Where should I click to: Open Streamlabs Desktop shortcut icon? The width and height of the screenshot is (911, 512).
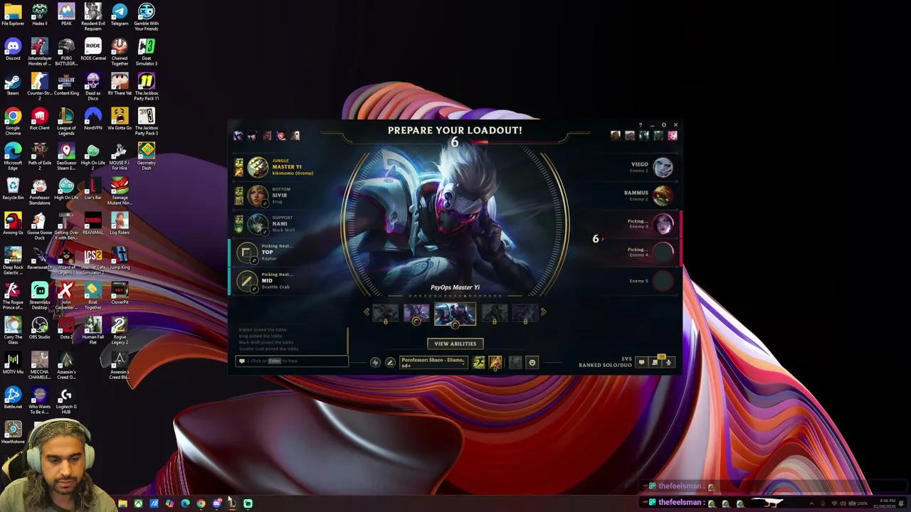point(39,294)
